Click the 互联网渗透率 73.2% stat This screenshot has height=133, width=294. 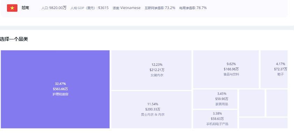160,8
